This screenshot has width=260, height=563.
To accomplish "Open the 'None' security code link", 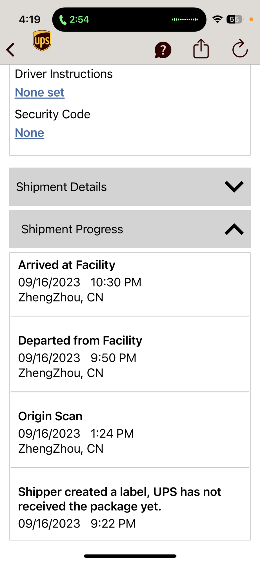I will pyautogui.click(x=30, y=133).
